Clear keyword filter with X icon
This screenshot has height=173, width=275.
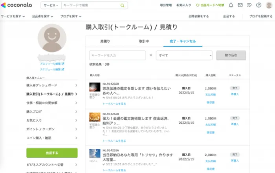click(151, 55)
